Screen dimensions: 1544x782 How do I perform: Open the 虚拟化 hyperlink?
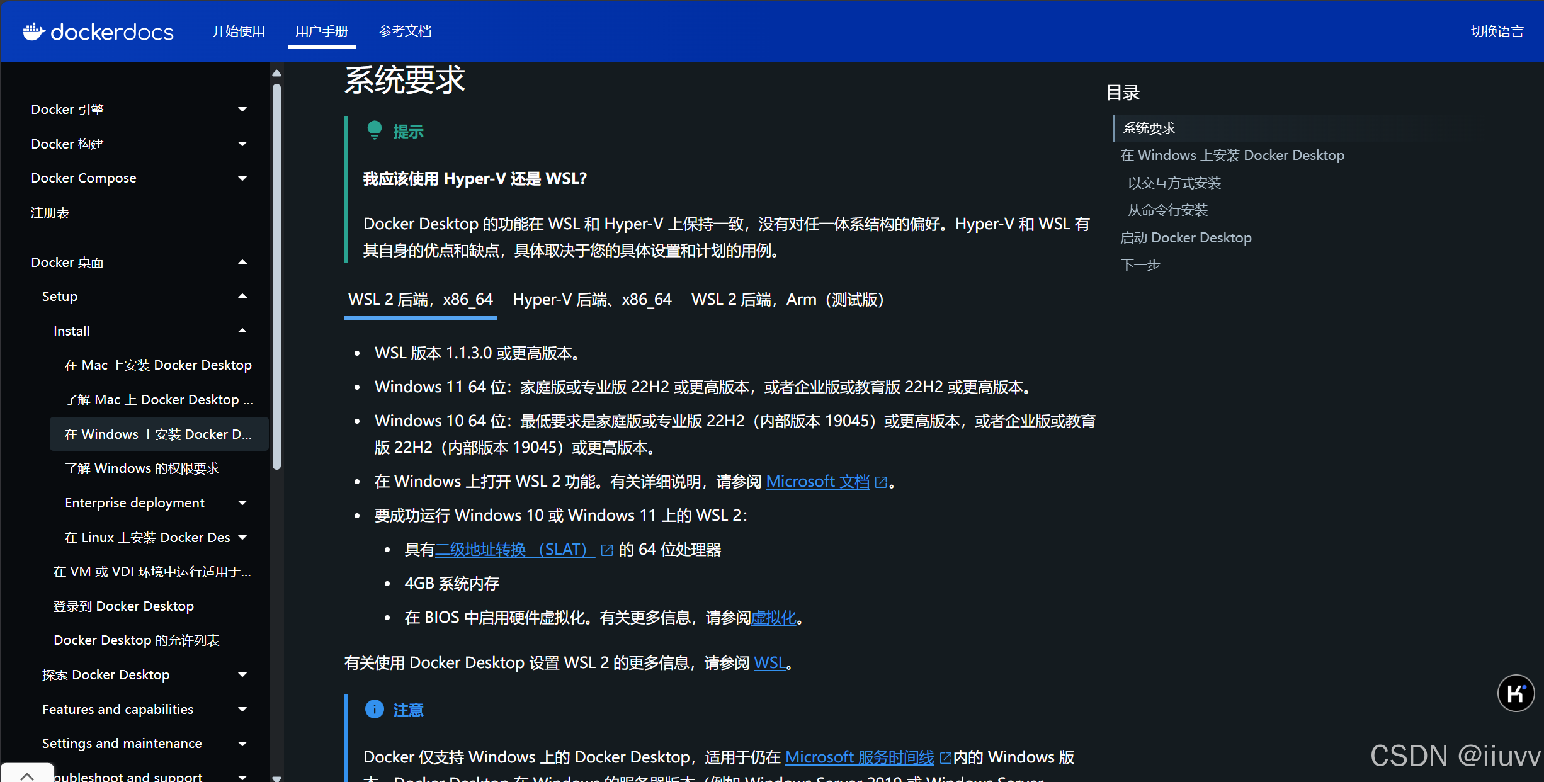click(773, 618)
